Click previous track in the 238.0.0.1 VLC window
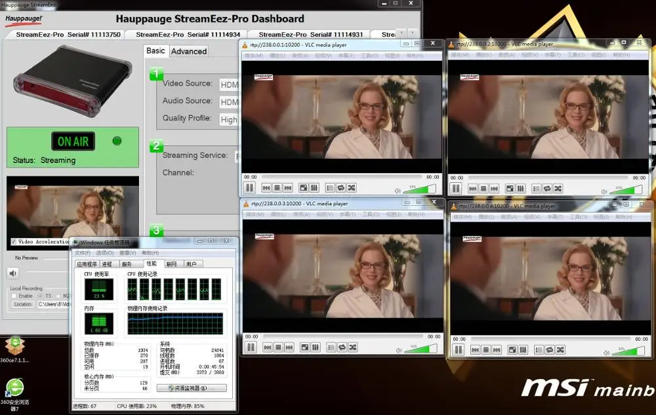 pyautogui.click(x=266, y=188)
